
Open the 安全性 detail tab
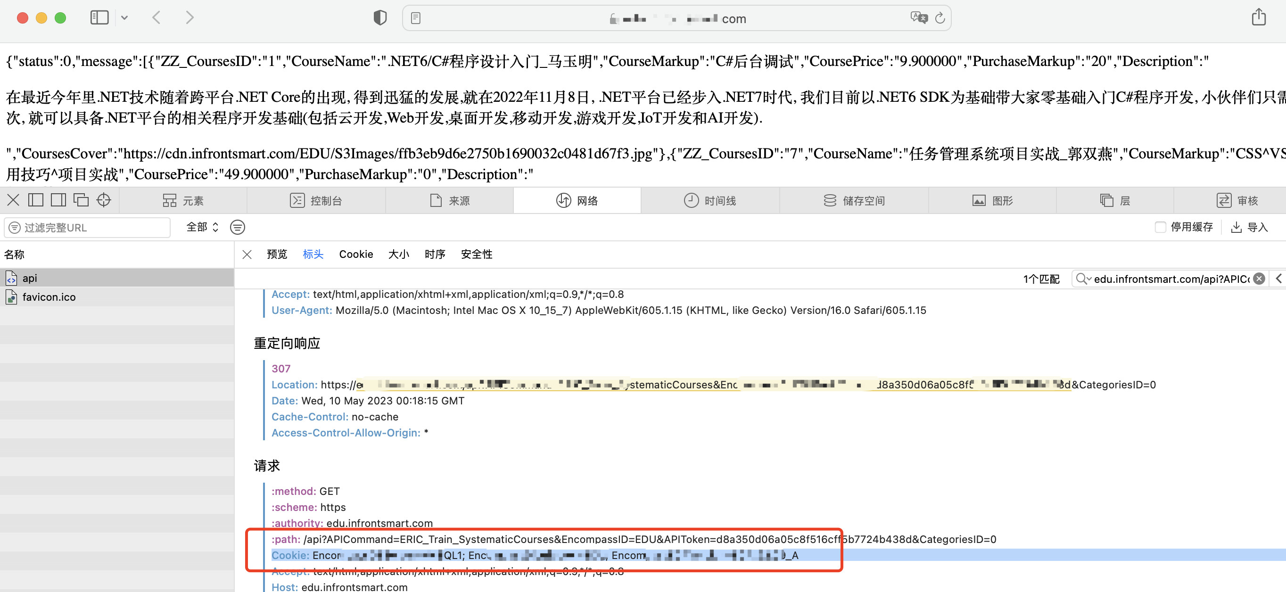476,254
